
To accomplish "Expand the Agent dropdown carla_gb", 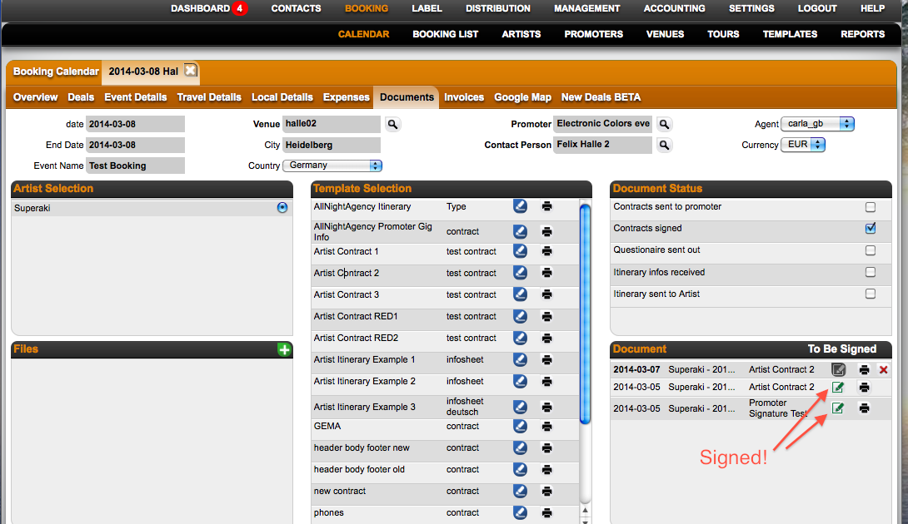I will [x=817, y=124].
